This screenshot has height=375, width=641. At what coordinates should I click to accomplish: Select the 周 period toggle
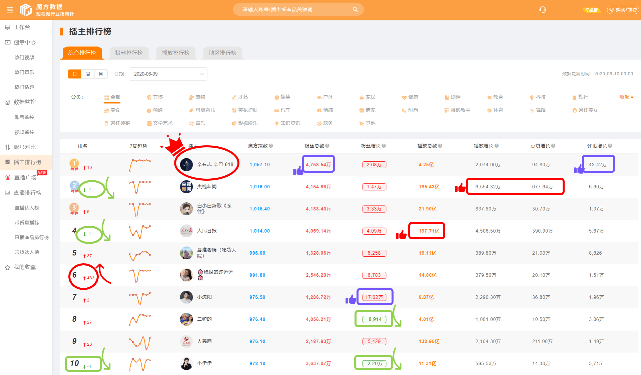pos(88,74)
